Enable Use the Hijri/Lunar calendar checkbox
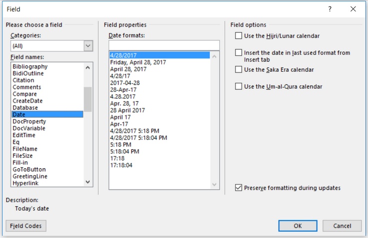This screenshot has width=368, height=238. click(x=239, y=36)
